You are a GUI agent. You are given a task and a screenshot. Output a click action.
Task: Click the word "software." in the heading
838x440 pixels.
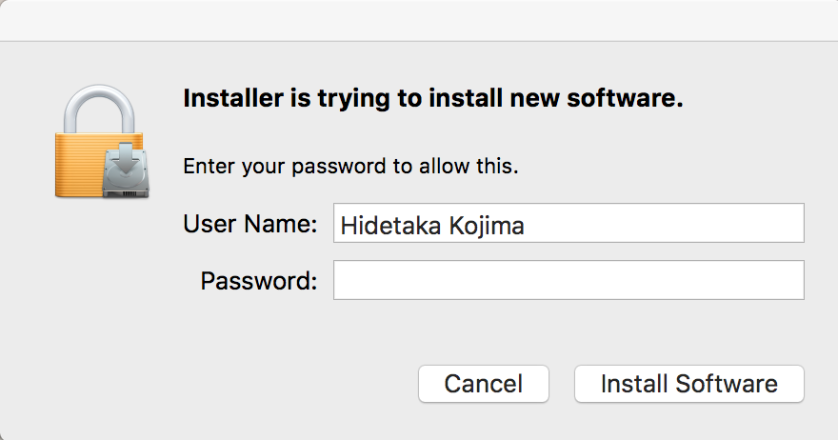[625, 98]
